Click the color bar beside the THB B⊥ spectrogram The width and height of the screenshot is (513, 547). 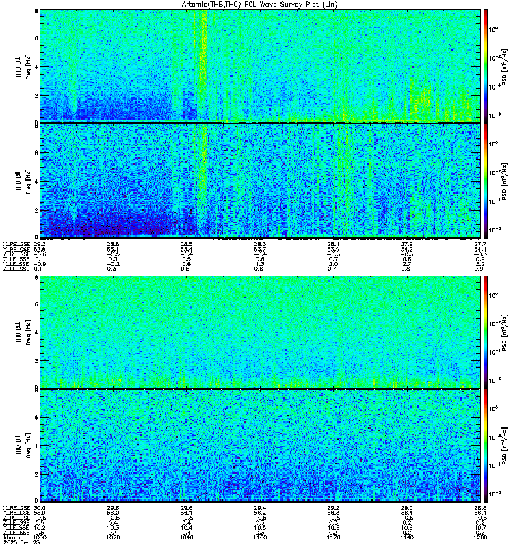(485, 66)
